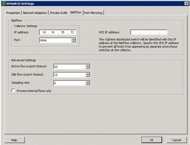Screen dimensions: 190x145
Task: Focus the Active flow export timeout field
Action: (x=70, y=67)
